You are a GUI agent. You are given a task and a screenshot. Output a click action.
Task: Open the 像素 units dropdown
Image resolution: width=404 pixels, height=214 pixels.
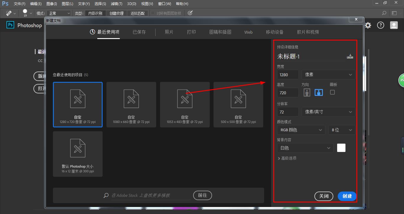328,74
